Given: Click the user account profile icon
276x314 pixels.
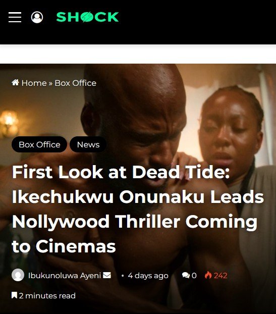Looking at the screenshot, I should tap(37, 17).
